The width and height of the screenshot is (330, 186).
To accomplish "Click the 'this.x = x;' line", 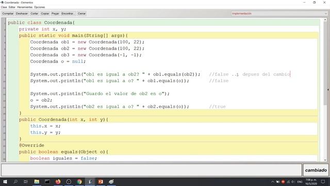I will click(x=45, y=126).
